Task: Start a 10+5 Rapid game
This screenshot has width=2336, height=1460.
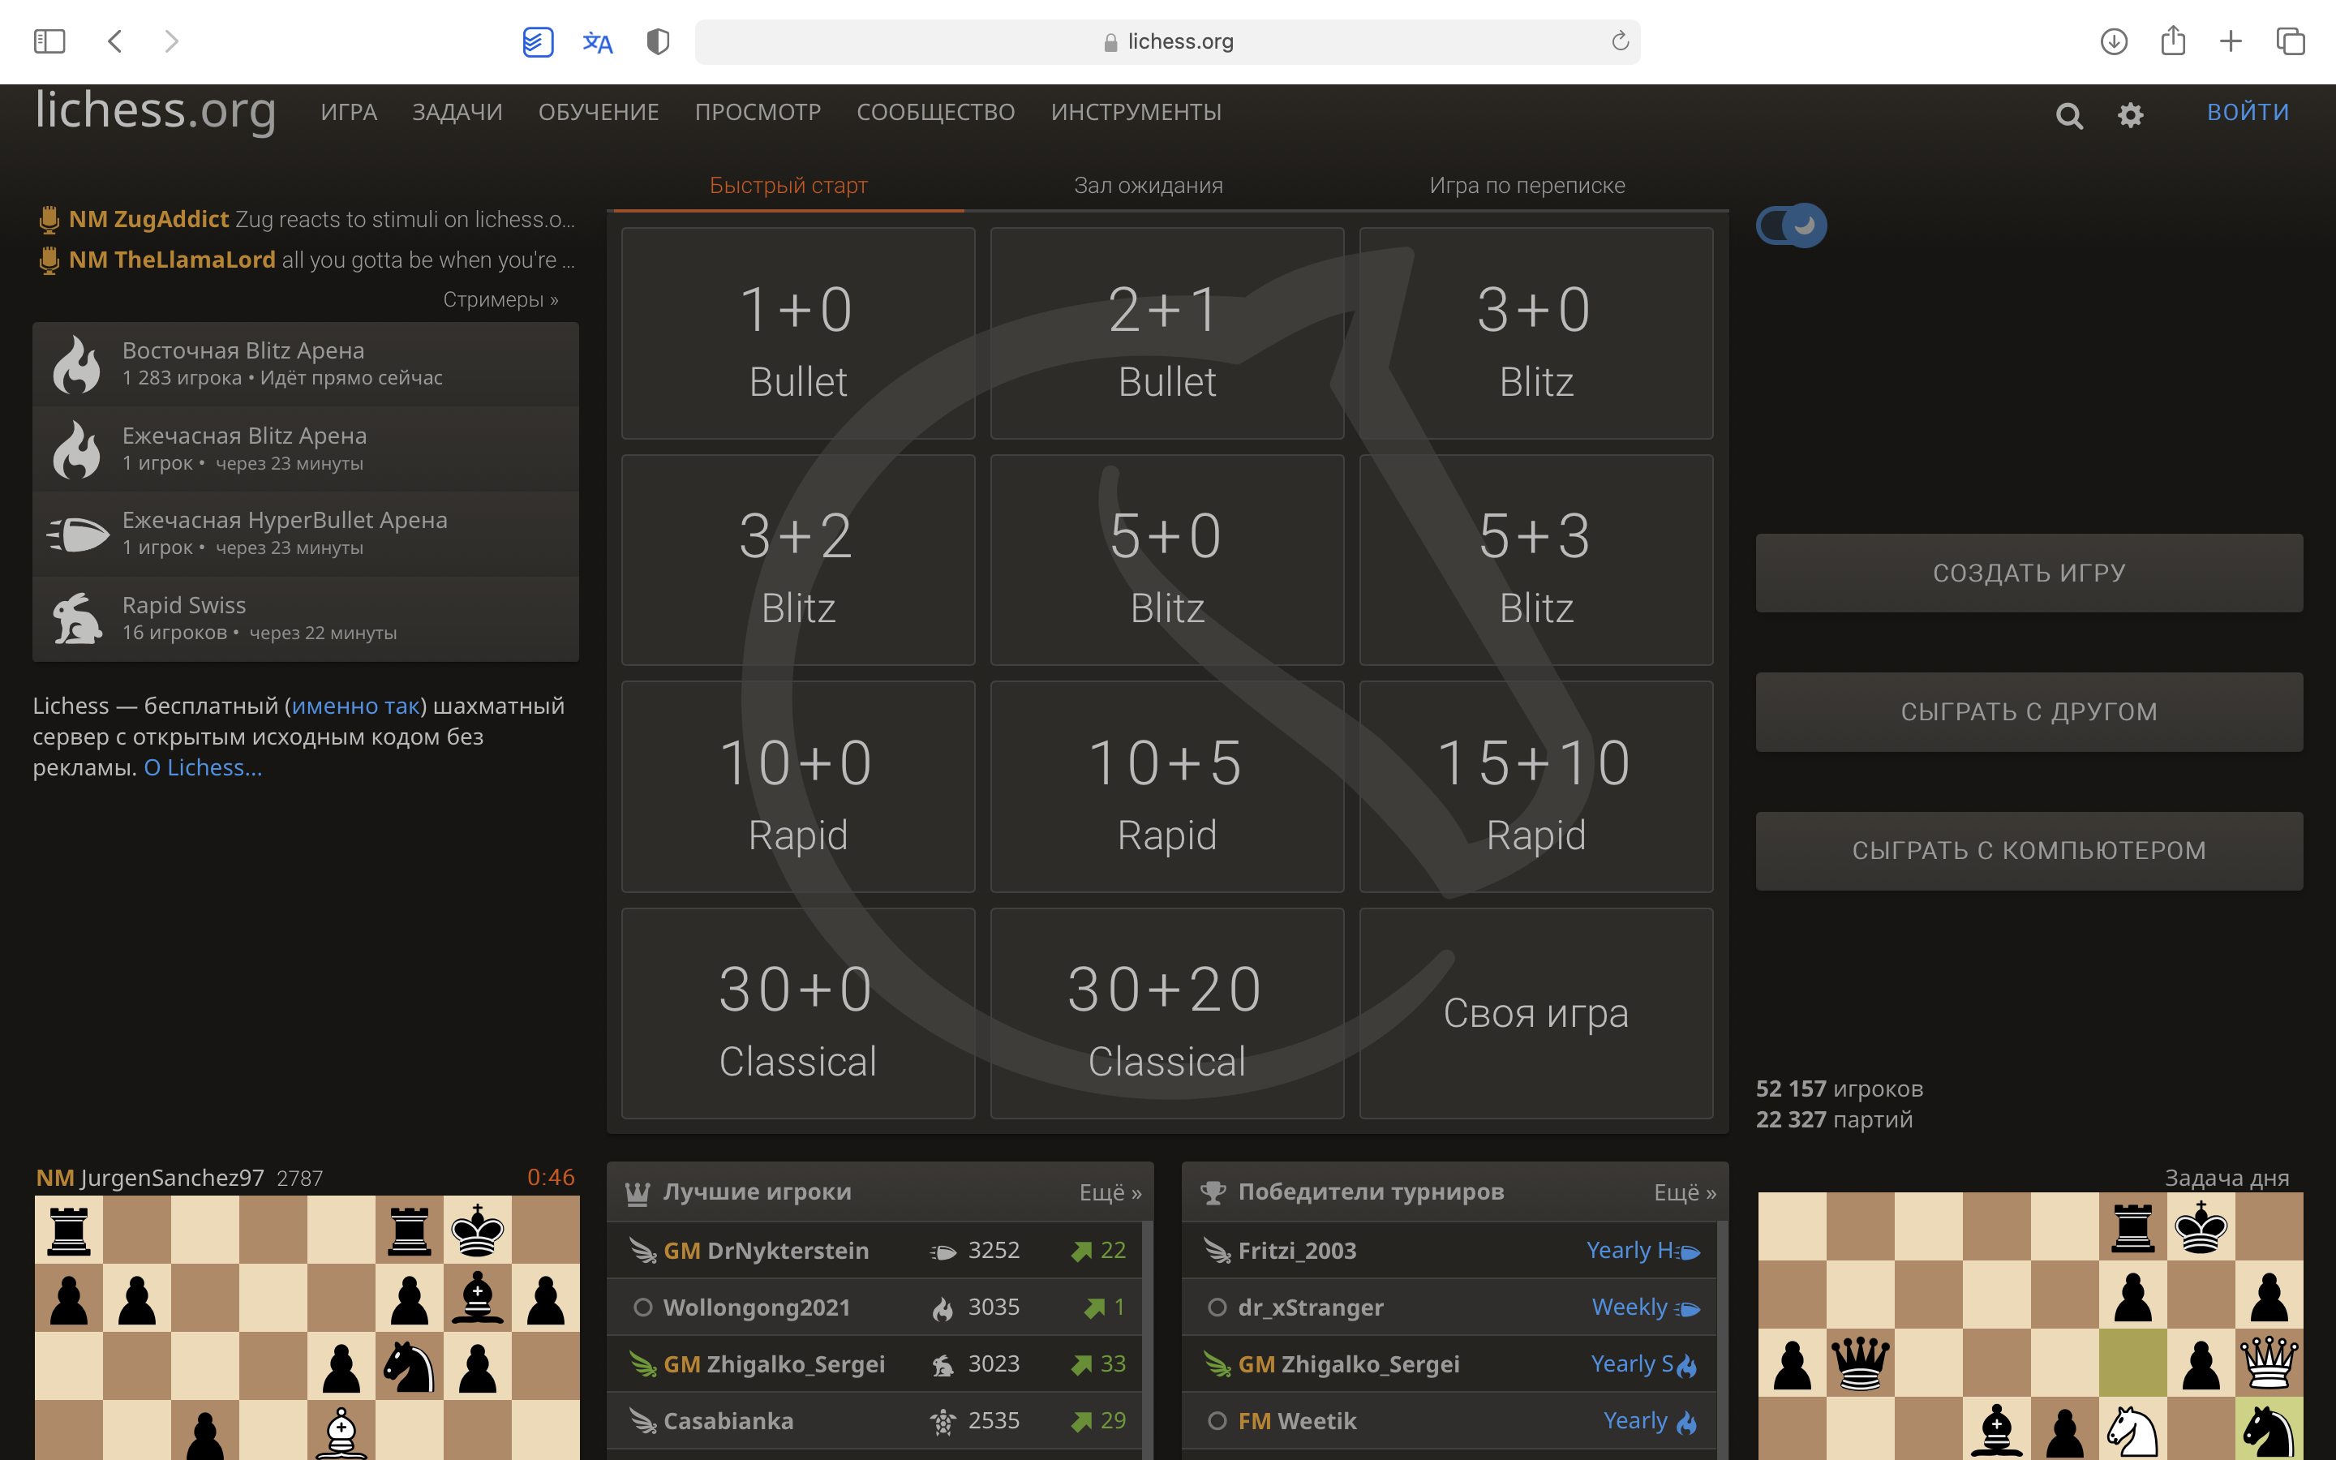Action: click(1167, 787)
